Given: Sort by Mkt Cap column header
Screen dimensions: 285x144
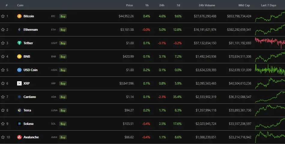Looking at the screenshot, I should click(244, 5).
